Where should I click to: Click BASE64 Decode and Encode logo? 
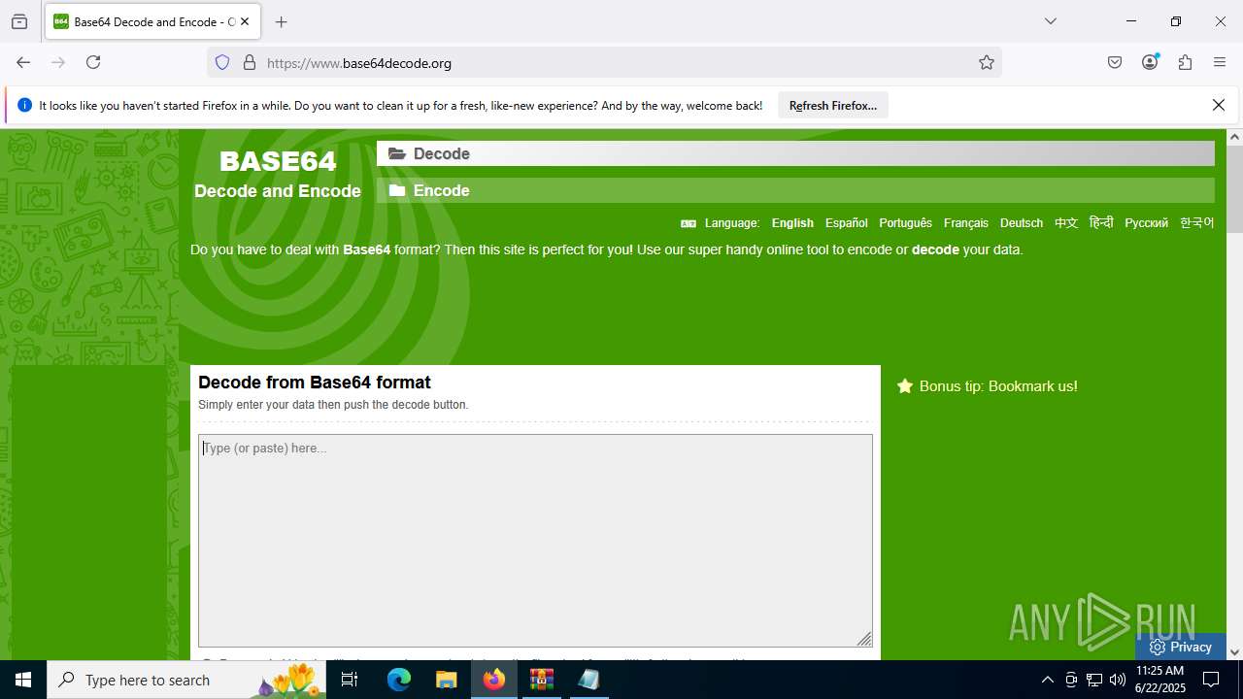pos(278,174)
